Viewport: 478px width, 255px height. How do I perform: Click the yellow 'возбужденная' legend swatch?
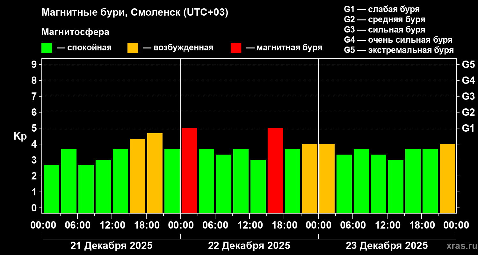[x=133, y=48]
